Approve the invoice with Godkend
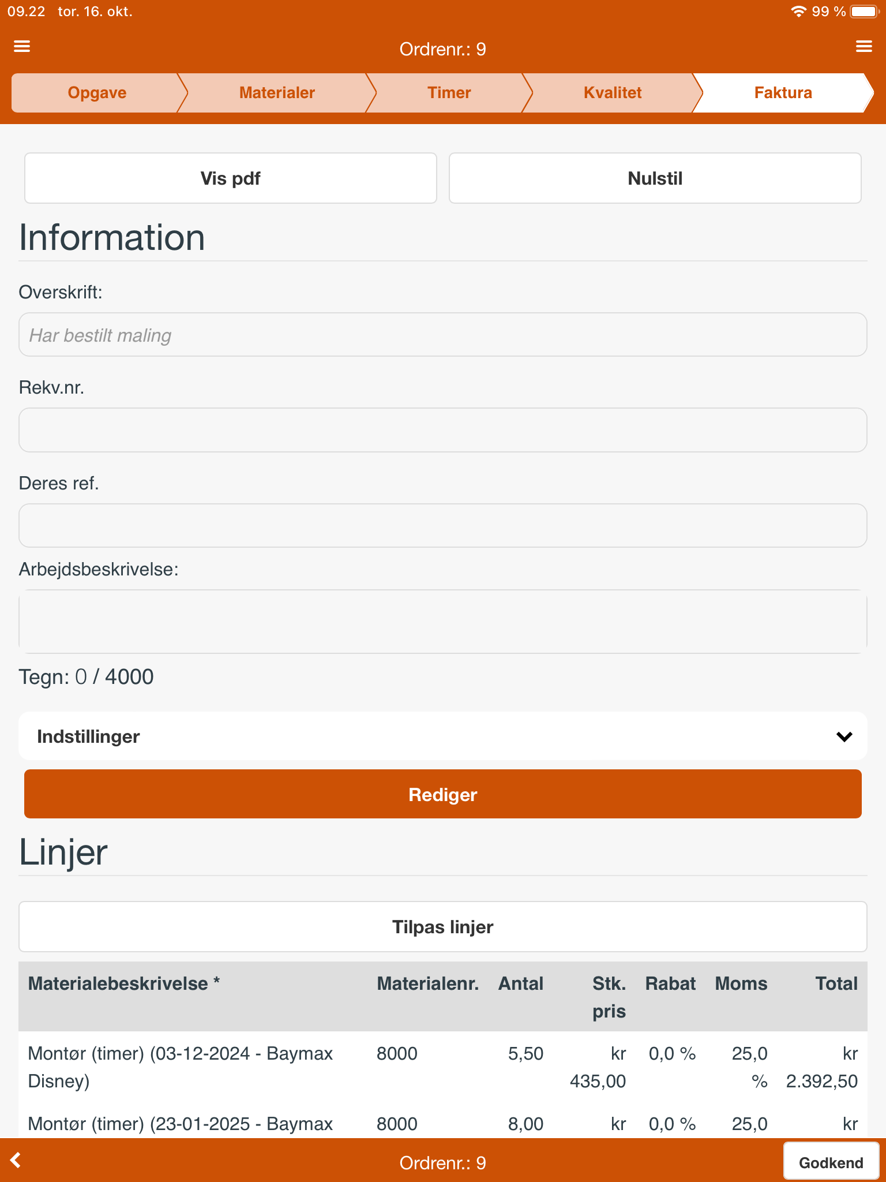 pos(831,1162)
